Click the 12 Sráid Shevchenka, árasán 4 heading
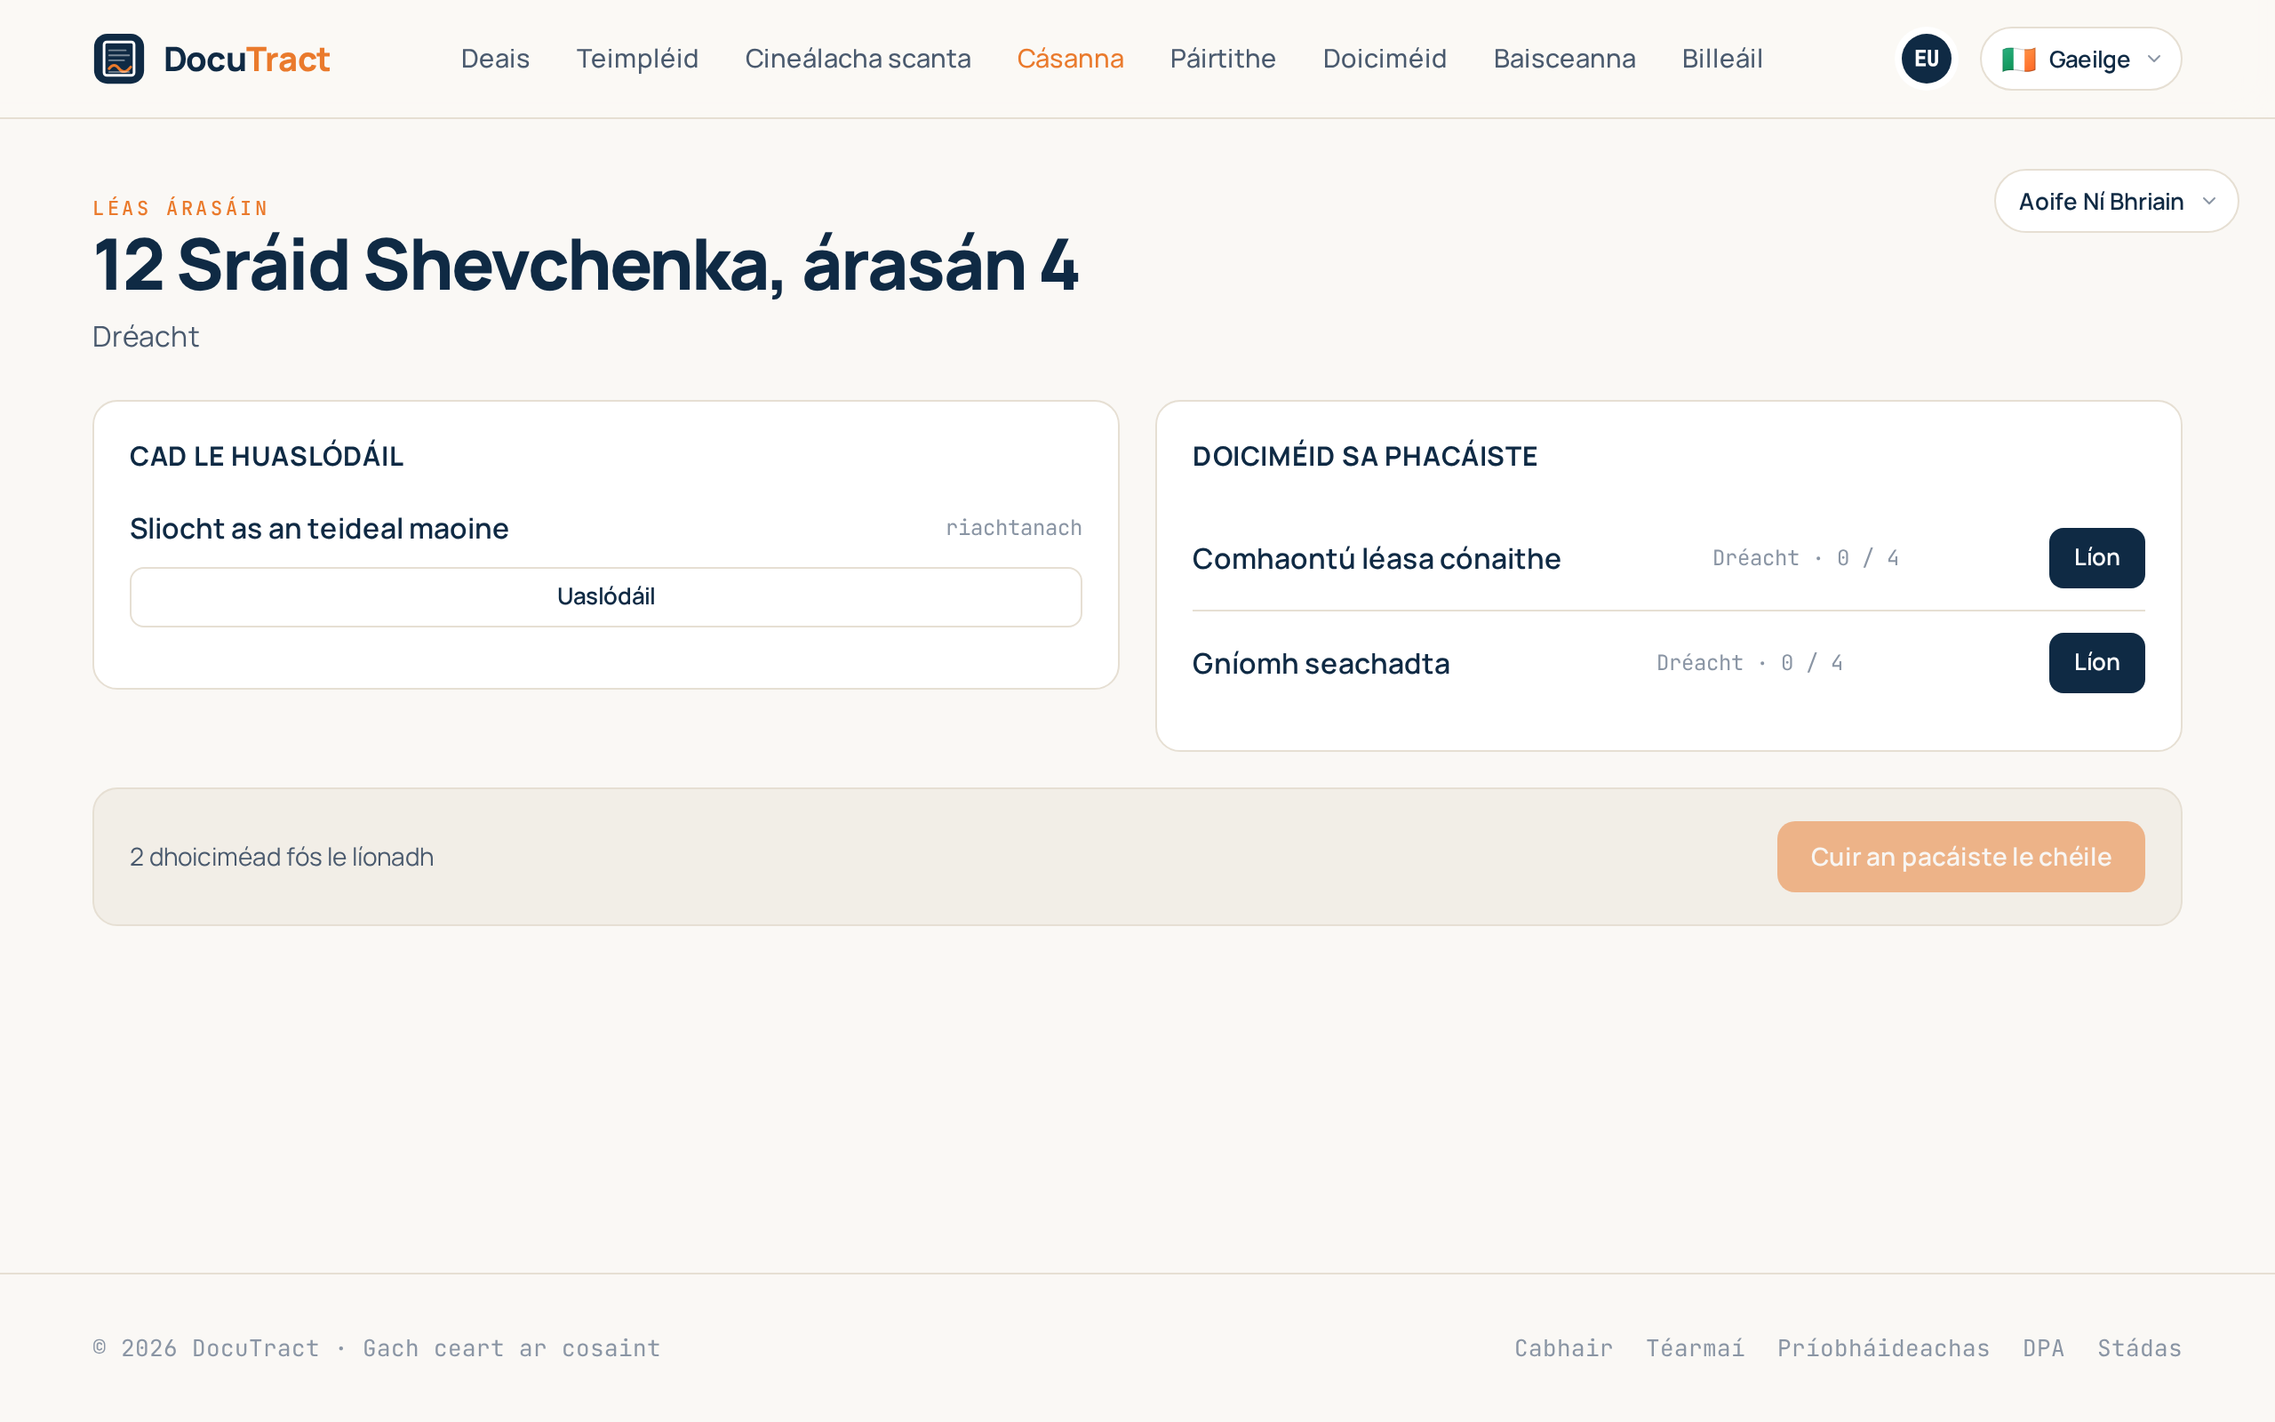Screen dimensions: 2275x1422 click(x=586, y=265)
